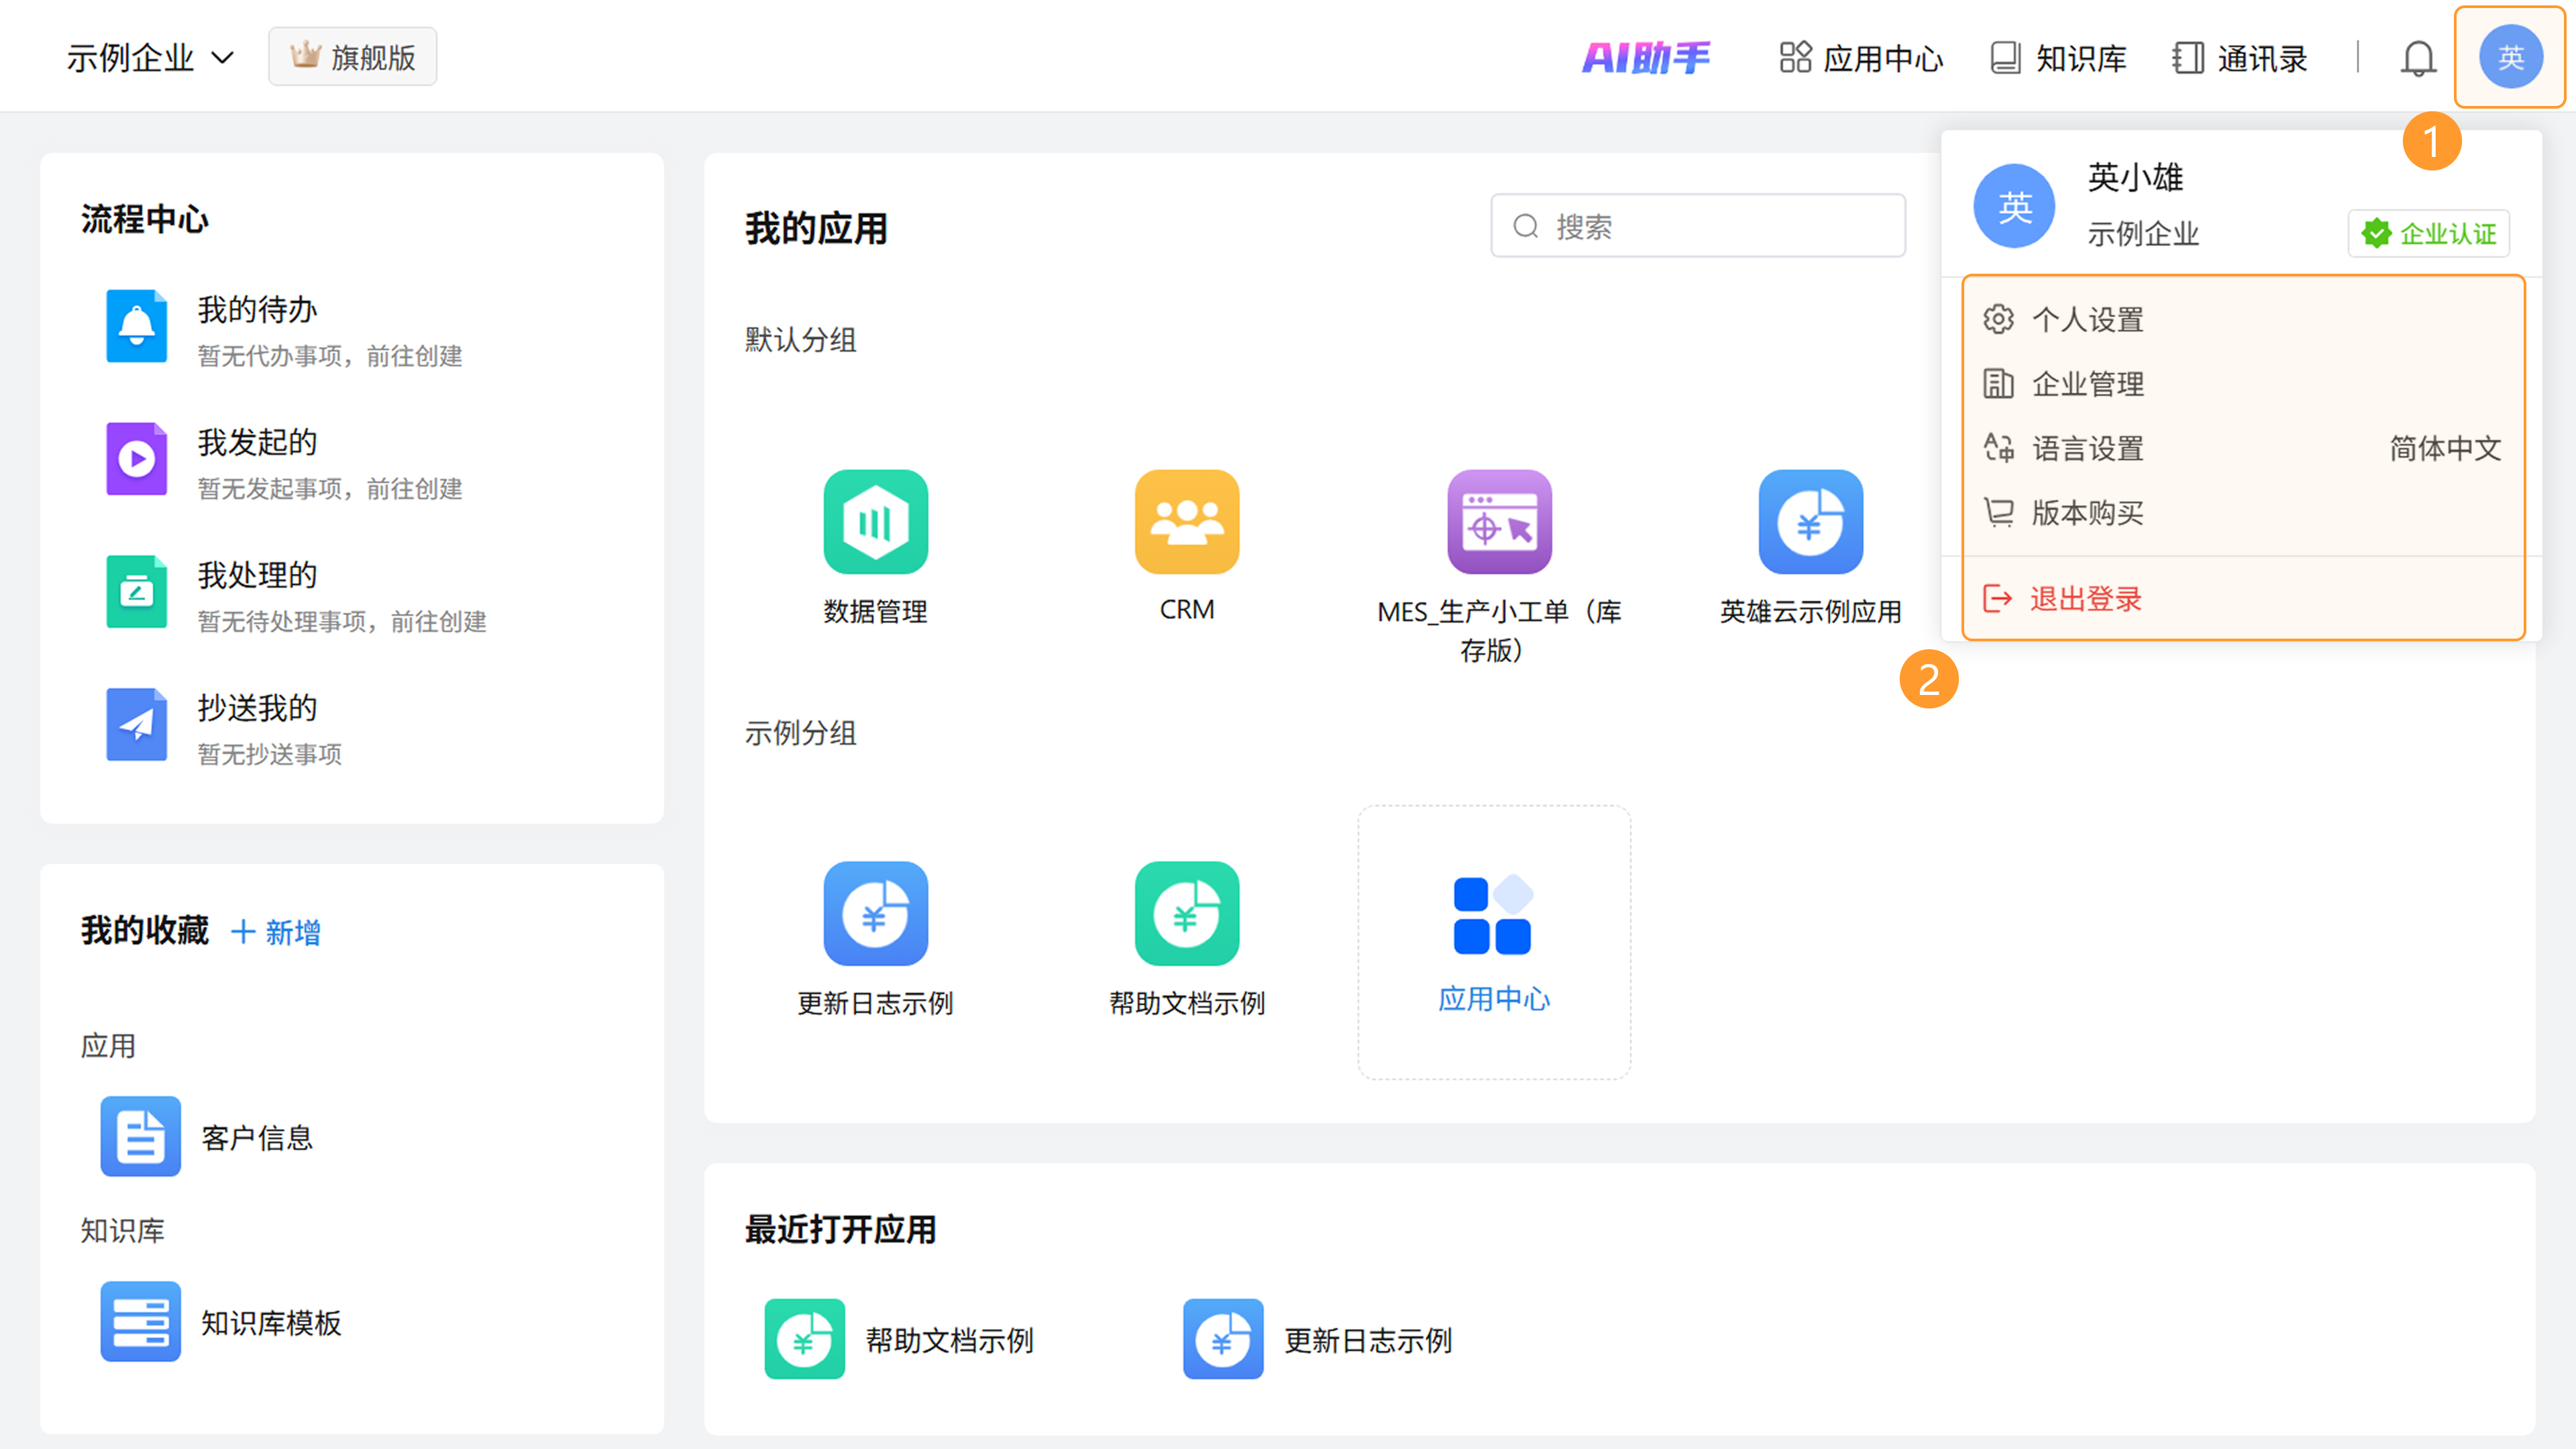Image resolution: width=2576 pixels, height=1449 pixels.
Task: Open the 数据管理 app icon
Action: 875,522
